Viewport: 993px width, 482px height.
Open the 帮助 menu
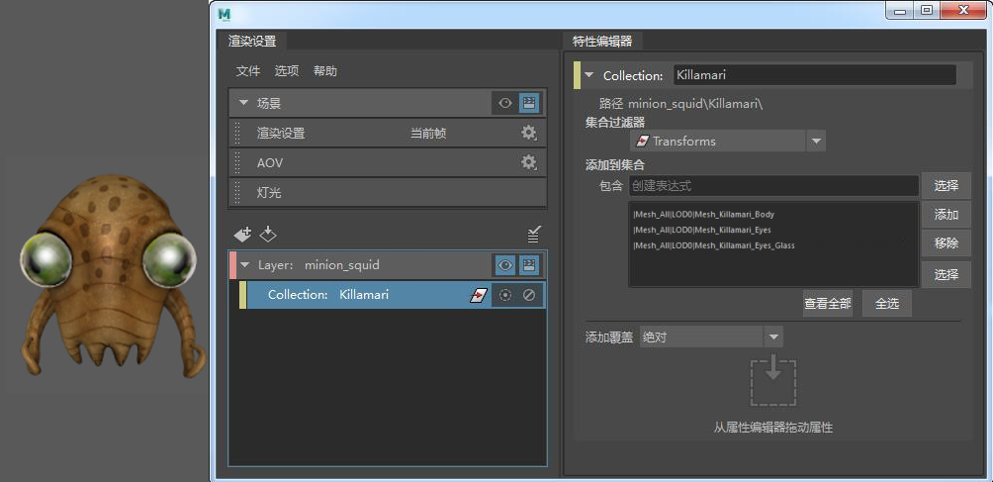[325, 71]
